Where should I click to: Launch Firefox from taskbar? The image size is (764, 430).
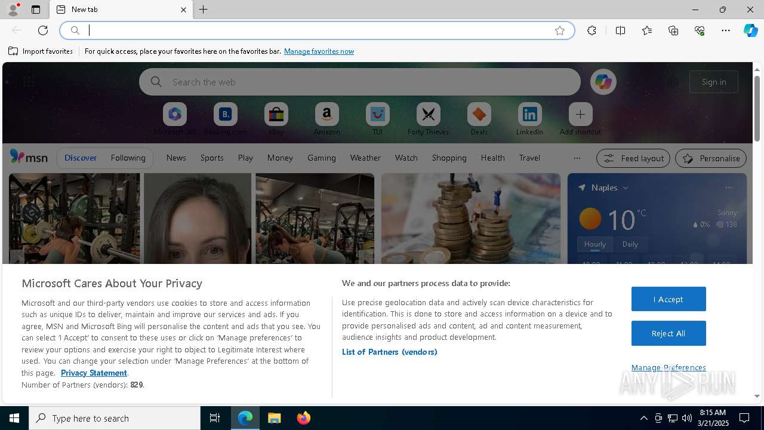click(303, 418)
